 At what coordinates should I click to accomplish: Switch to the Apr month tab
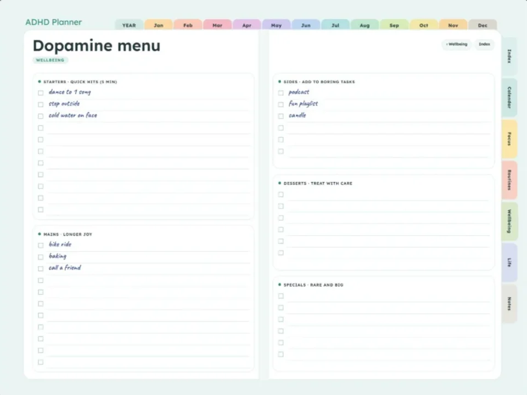click(246, 25)
